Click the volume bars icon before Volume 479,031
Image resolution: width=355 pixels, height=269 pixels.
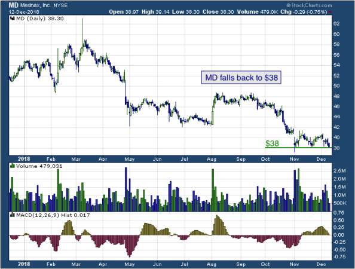tap(13, 166)
